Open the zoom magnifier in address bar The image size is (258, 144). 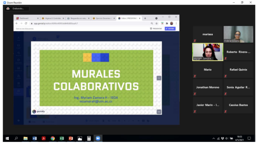pos(152,23)
